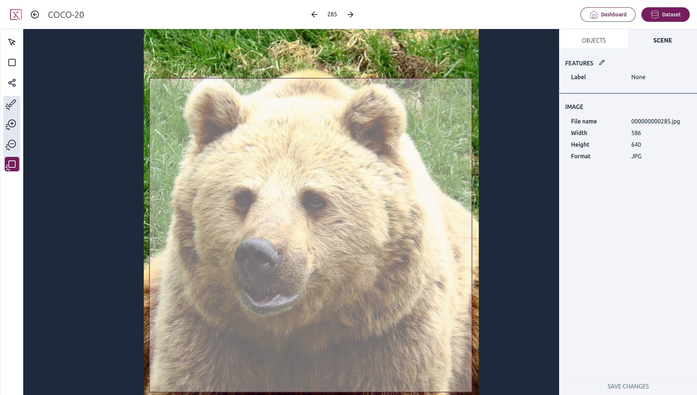Select the Zoom in tool
The width and height of the screenshot is (697, 395).
click(x=12, y=125)
